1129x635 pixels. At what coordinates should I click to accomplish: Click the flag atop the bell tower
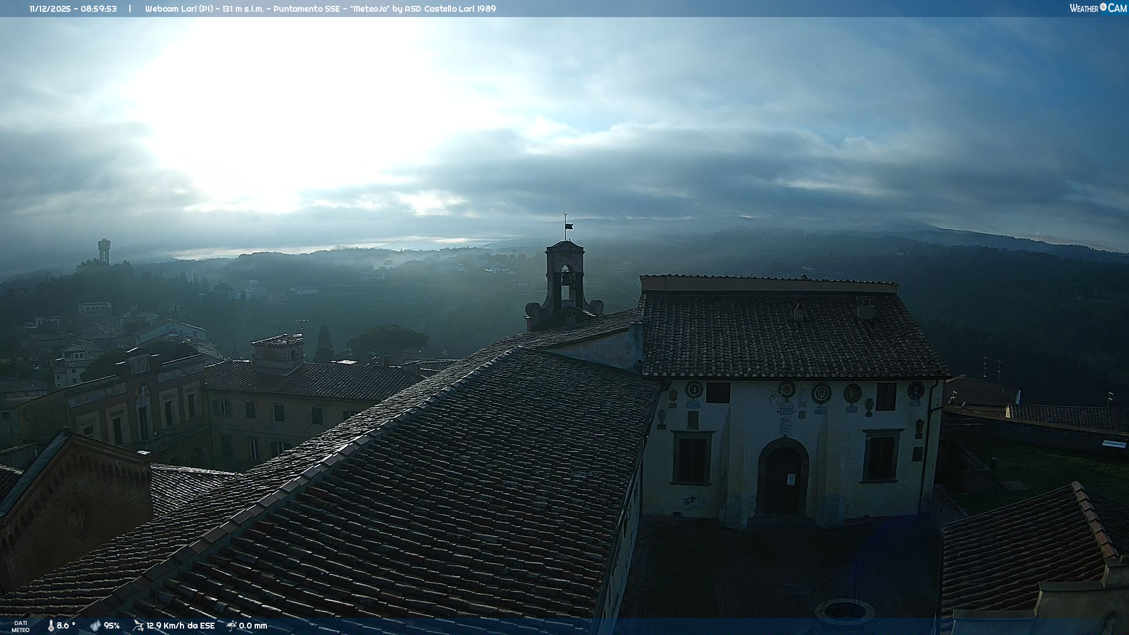click(x=569, y=226)
